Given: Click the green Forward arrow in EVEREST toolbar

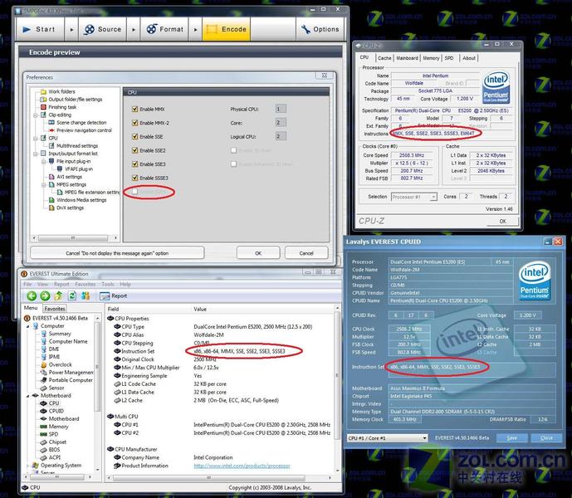Looking at the screenshot, I should (x=45, y=295).
